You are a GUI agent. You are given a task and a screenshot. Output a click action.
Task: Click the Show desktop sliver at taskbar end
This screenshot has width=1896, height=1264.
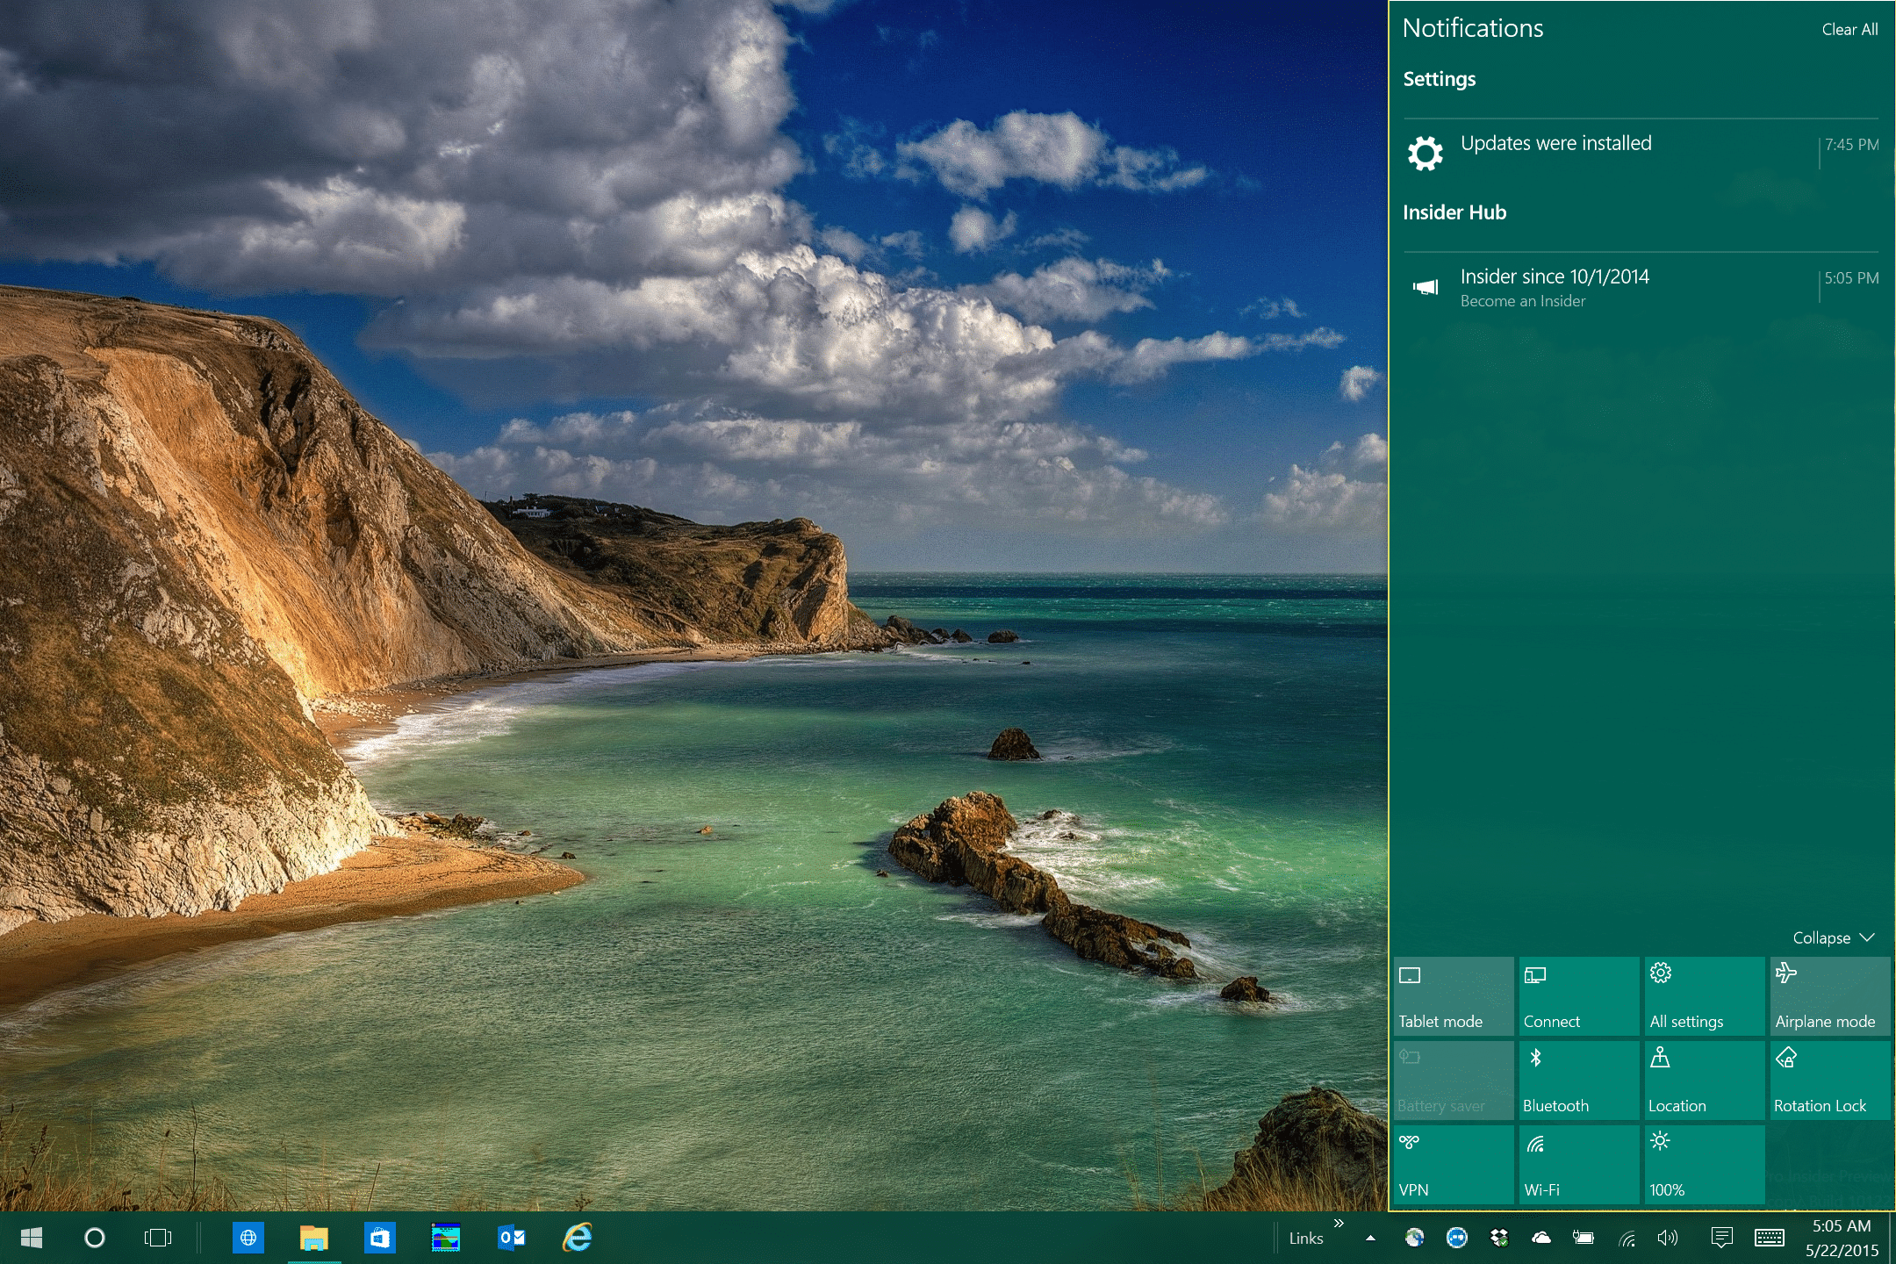click(x=1892, y=1238)
